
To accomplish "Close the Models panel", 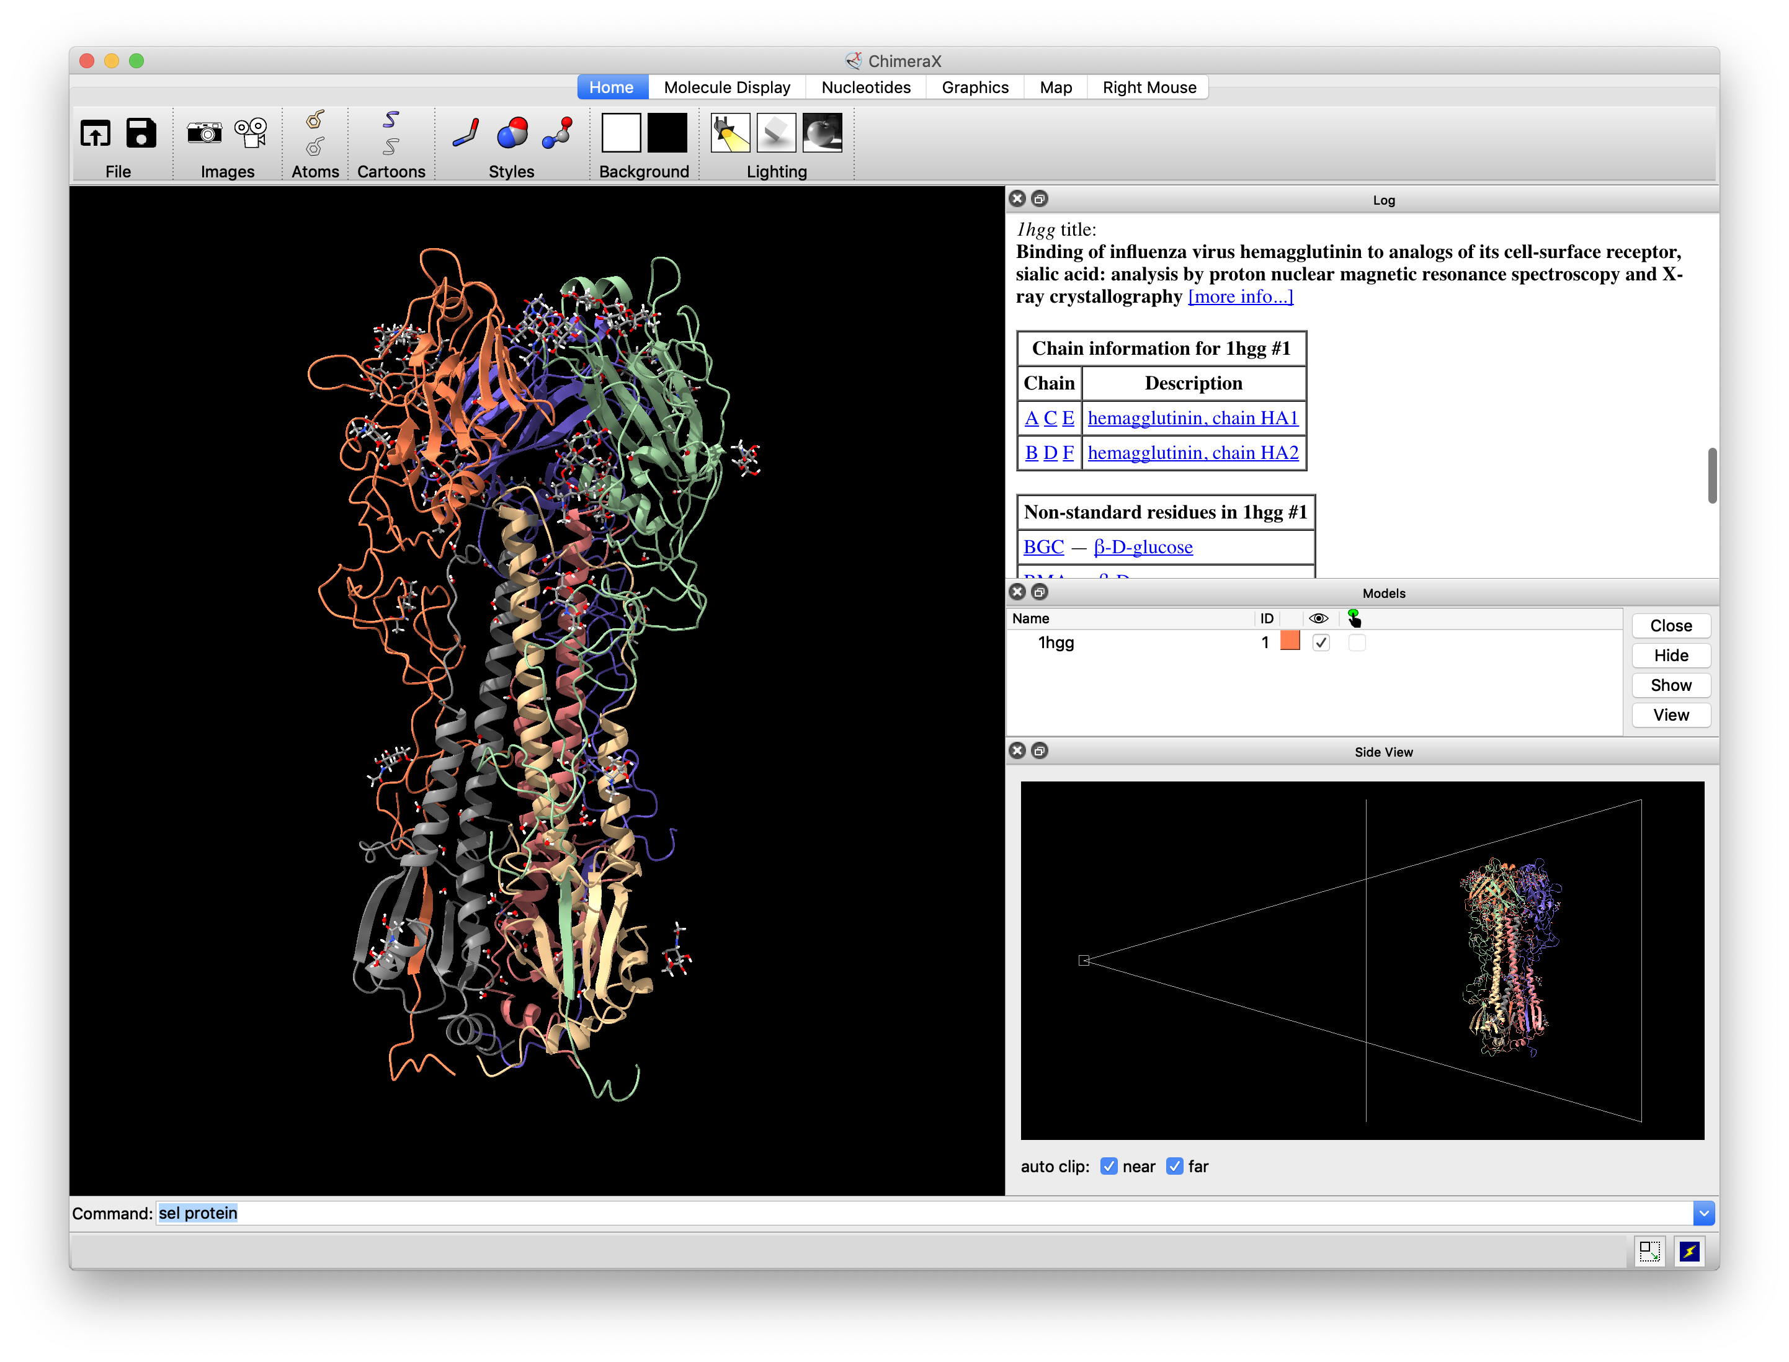I will [1017, 592].
